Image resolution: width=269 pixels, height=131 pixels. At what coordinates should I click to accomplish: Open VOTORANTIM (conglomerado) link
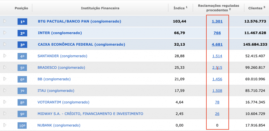pyautogui.click(x=63, y=102)
